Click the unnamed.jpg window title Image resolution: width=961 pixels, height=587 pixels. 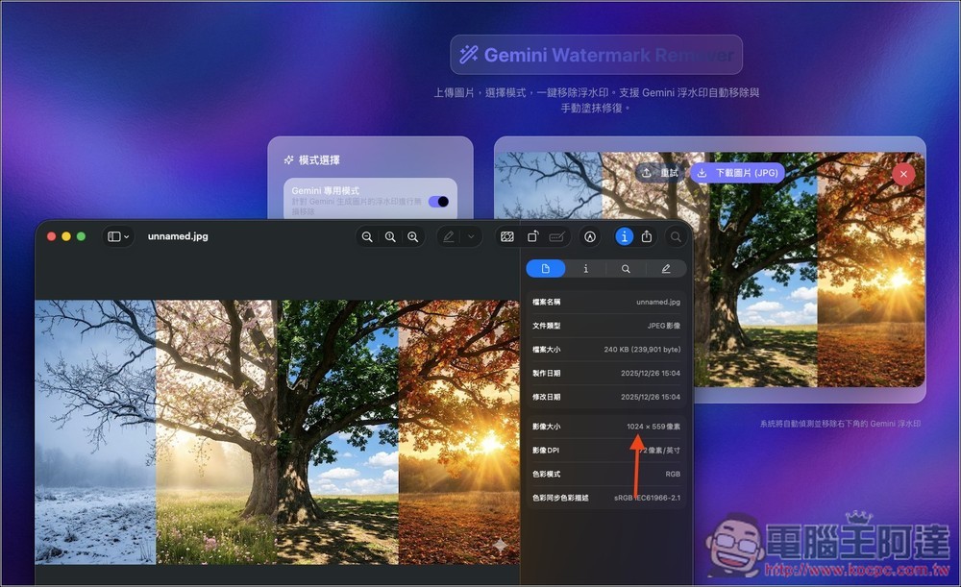pos(178,236)
